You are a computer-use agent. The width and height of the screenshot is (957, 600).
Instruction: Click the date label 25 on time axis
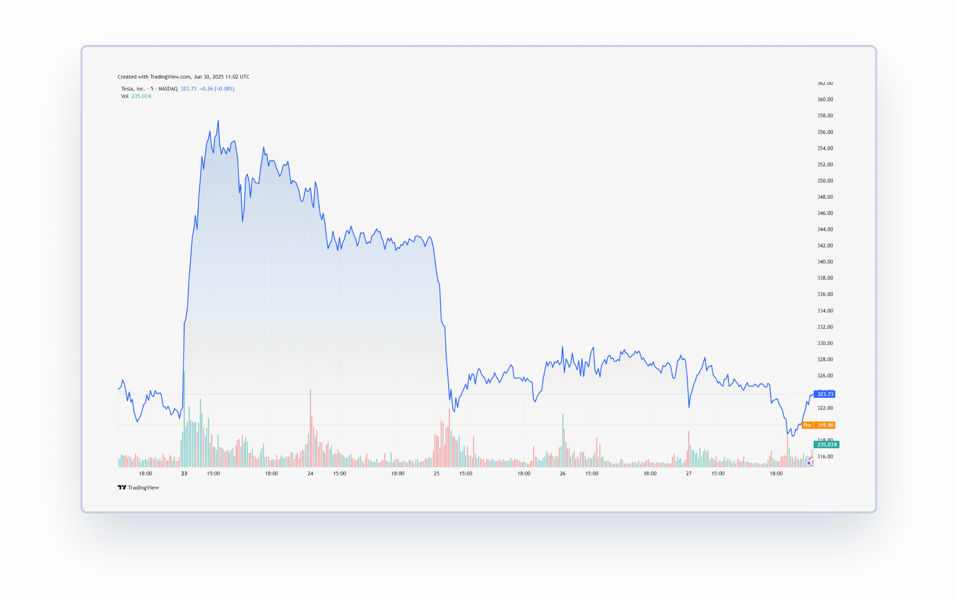(436, 473)
